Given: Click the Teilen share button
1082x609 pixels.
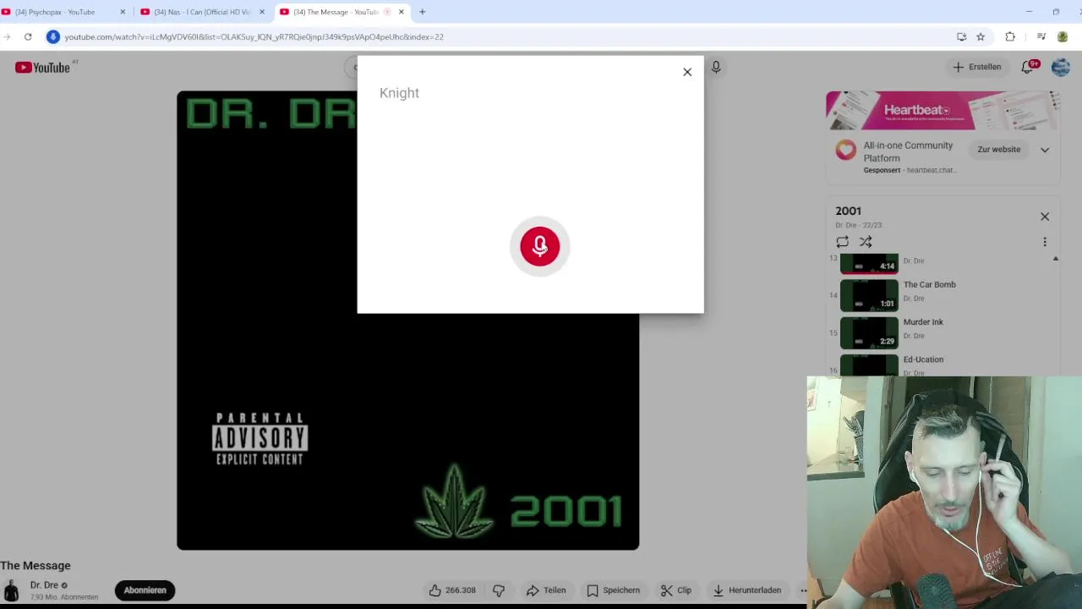Looking at the screenshot, I should point(546,590).
